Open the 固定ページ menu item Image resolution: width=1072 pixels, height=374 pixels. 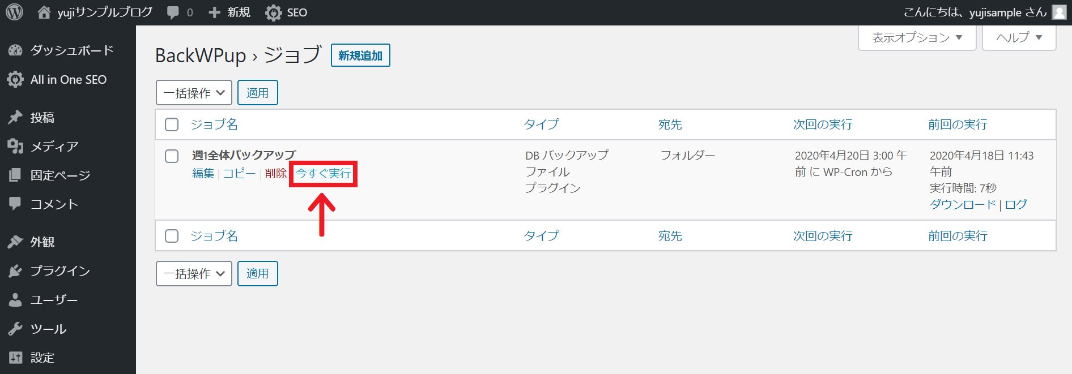(x=60, y=175)
